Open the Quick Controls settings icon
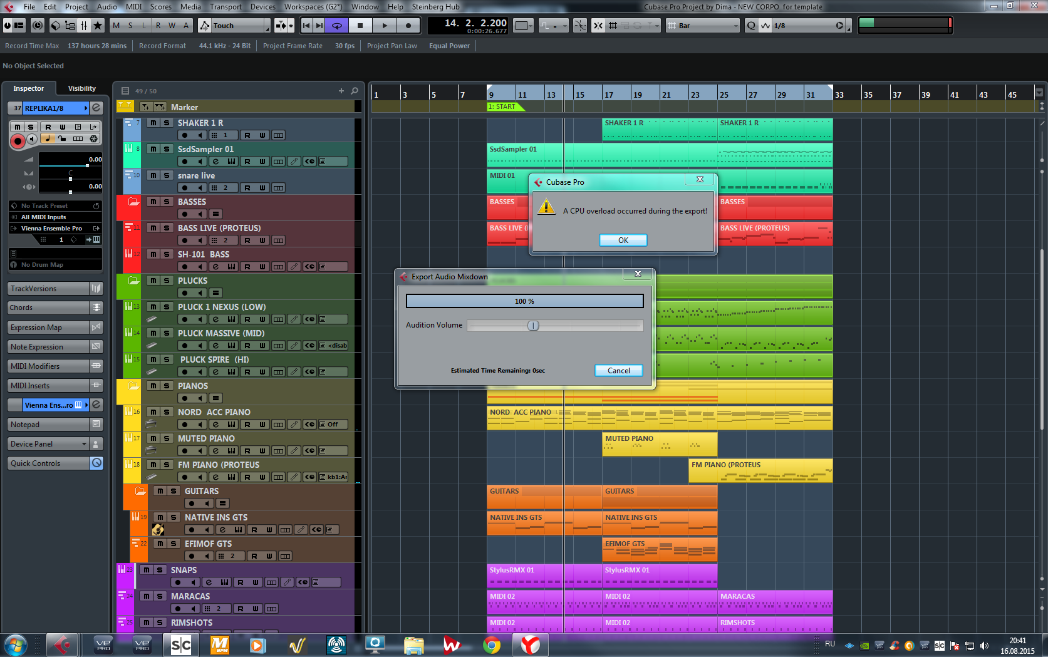Image resolution: width=1048 pixels, height=657 pixels. click(96, 463)
